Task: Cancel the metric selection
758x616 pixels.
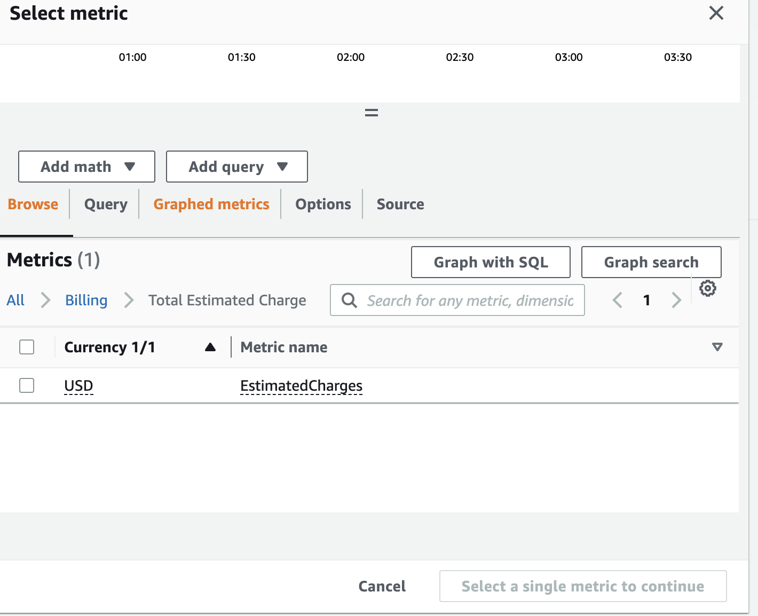Action: (382, 586)
